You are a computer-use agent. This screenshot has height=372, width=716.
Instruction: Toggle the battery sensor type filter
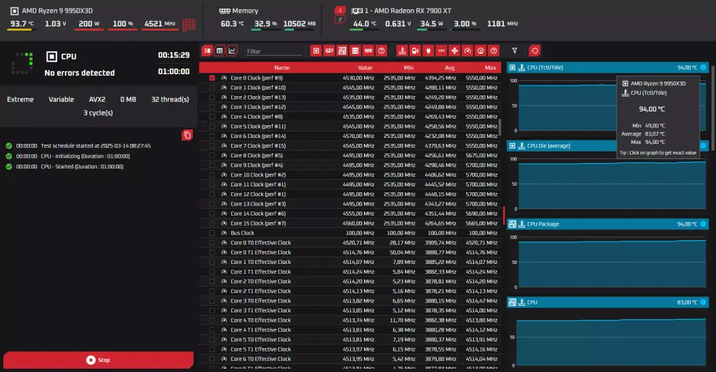click(x=415, y=50)
